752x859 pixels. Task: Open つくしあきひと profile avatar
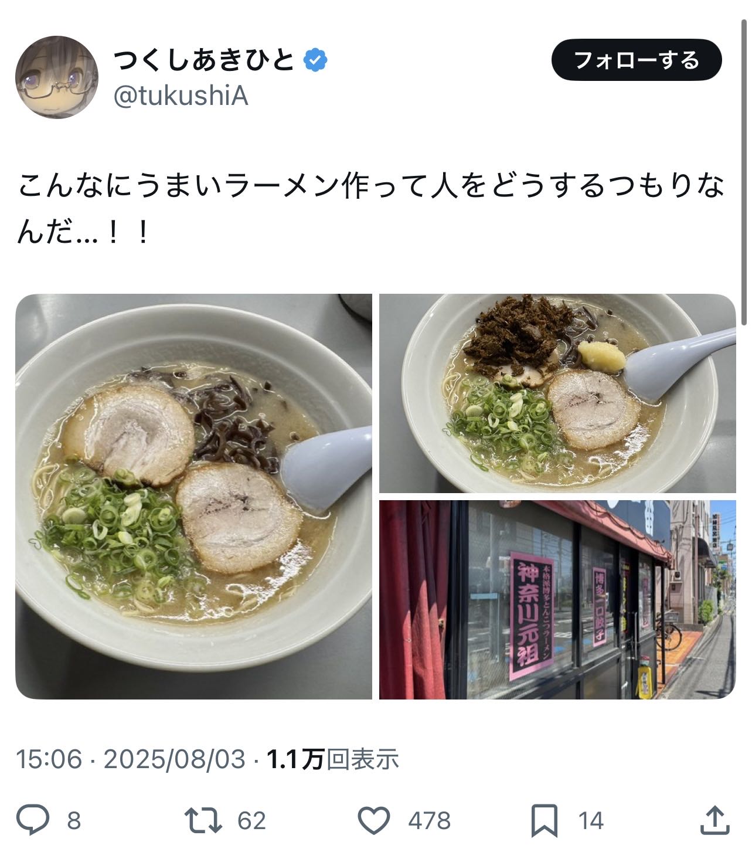pos(57,77)
